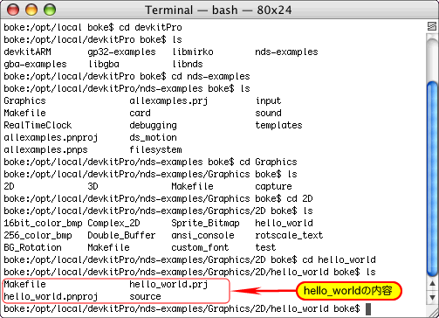Click the 3D entry
The height and width of the screenshot is (318, 439).
(x=93, y=186)
